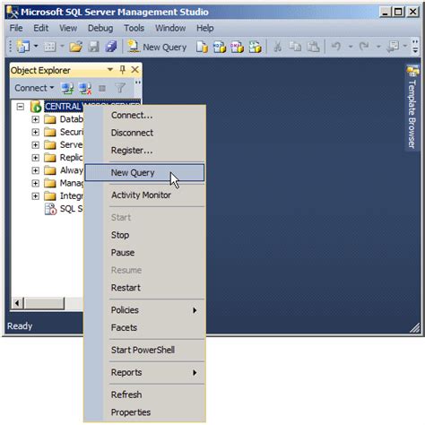Image resolution: width=425 pixels, height=425 pixels.
Task: Close the Object Explorer panel
Action: (x=134, y=70)
